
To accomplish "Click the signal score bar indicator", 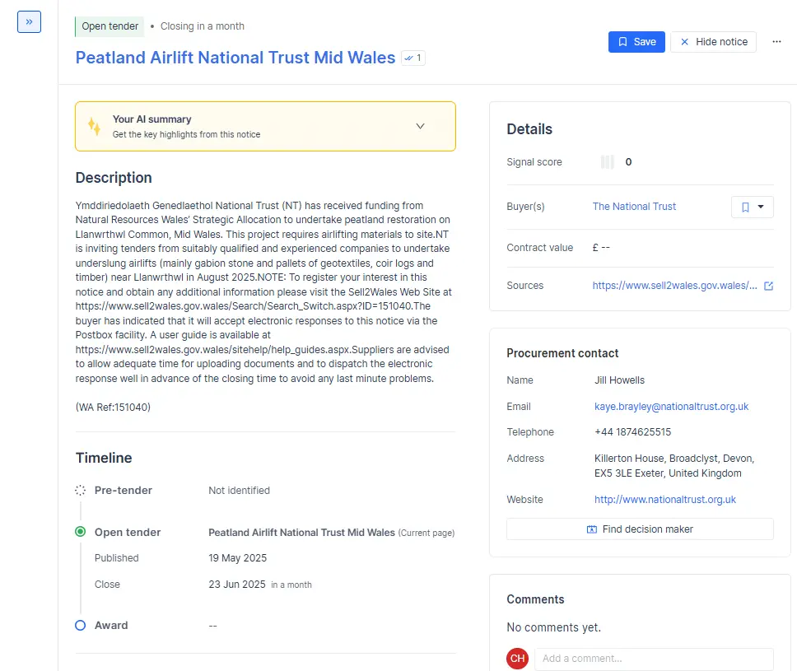I will tap(608, 162).
